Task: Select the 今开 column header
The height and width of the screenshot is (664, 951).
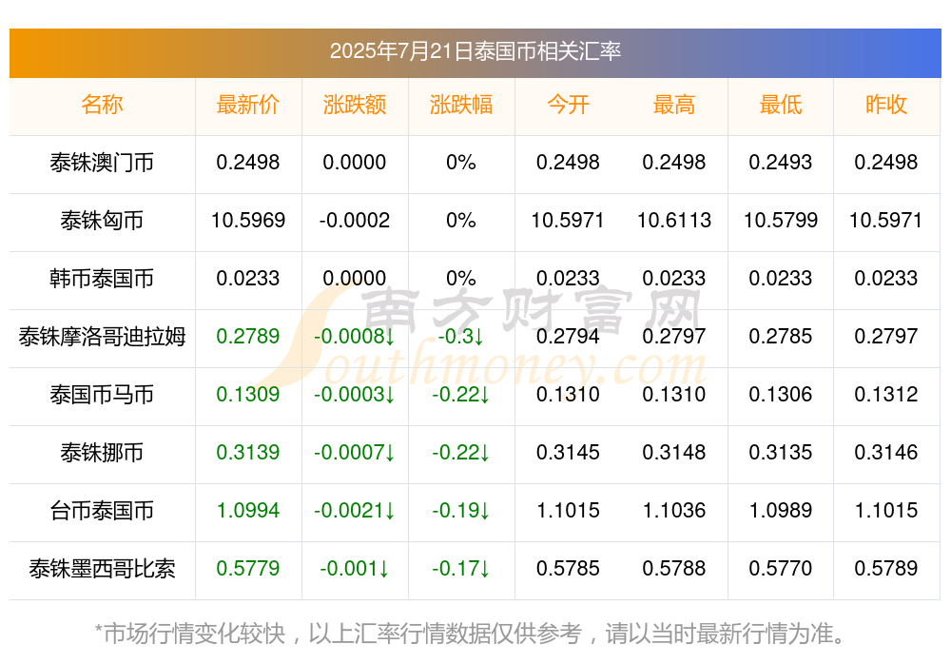Action: (x=568, y=105)
